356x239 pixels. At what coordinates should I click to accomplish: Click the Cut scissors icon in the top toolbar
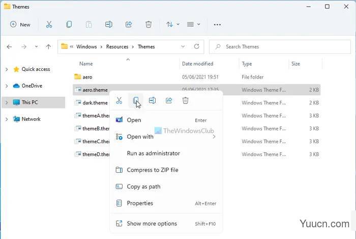pos(49,24)
